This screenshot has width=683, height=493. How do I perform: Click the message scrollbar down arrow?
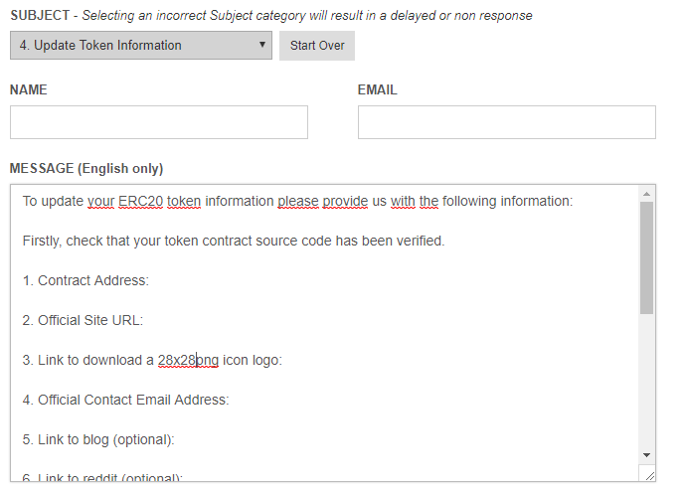coord(646,453)
